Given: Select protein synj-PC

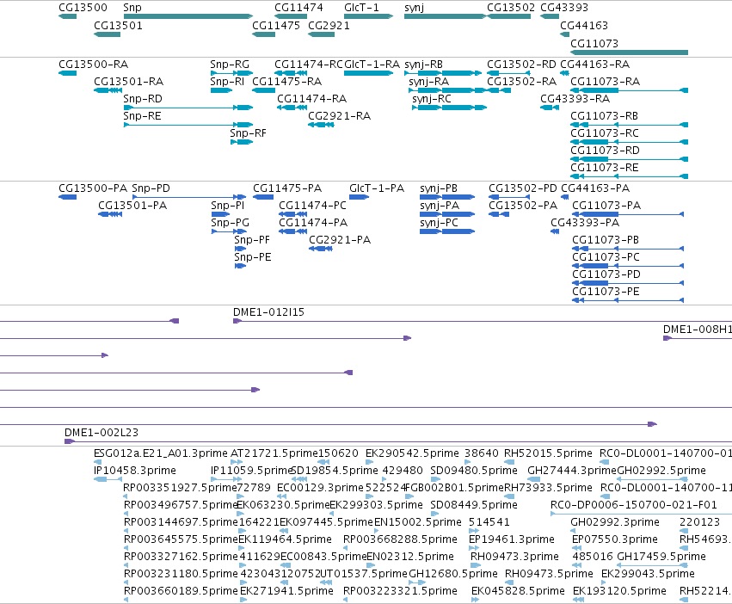Looking at the screenshot, I should (x=447, y=231).
